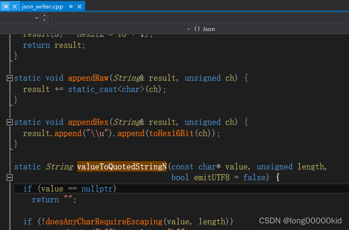This screenshot has width=349, height=230.
Task: Click the nullptr keyword
Action: pyautogui.click(x=97, y=189)
